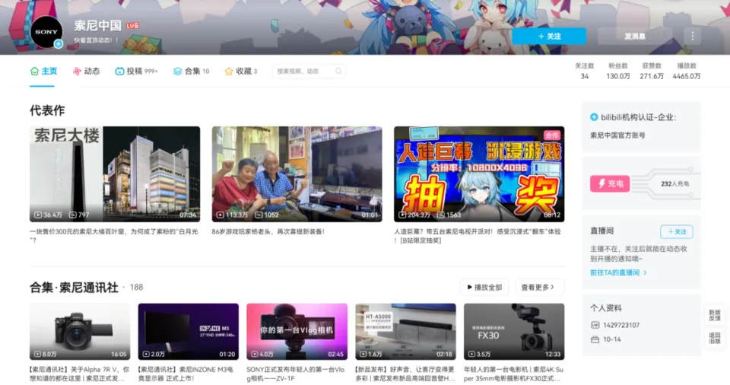
Task: Open the HT-A5000 soundbar video thumbnail
Action: tap(405, 332)
